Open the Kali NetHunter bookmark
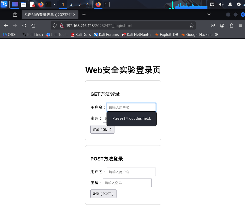245x217 pixels. [137, 35]
